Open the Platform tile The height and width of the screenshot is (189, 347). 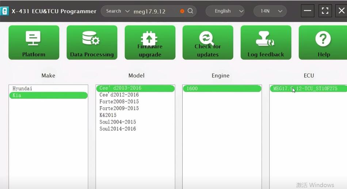[34, 42]
